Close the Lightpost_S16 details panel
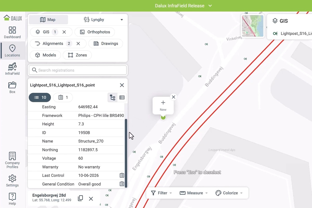The image size is (312, 208). coord(122,85)
